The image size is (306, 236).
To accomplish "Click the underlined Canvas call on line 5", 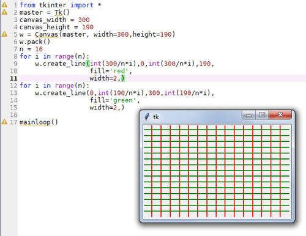I will 47,34.
